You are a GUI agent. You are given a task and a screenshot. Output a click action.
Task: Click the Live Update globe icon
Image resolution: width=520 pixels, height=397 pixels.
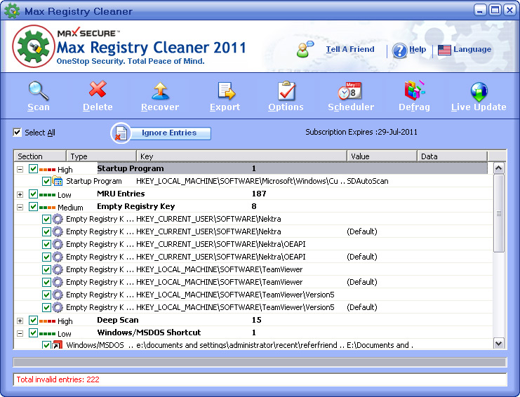479,91
